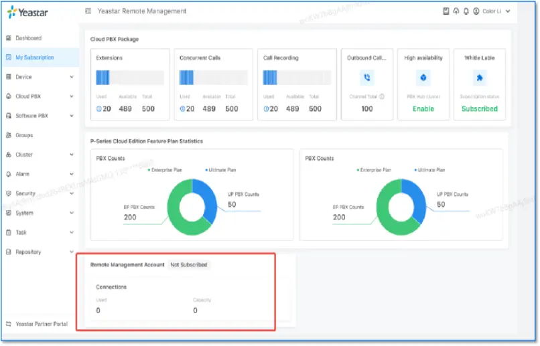The image size is (540, 346).
Task: Click the notification bell icon
Action: pyautogui.click(x=465, y=11)
